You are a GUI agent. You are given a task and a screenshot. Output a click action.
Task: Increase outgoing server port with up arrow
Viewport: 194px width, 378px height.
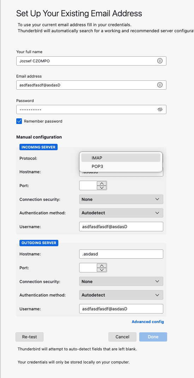[x=102, y=265]
